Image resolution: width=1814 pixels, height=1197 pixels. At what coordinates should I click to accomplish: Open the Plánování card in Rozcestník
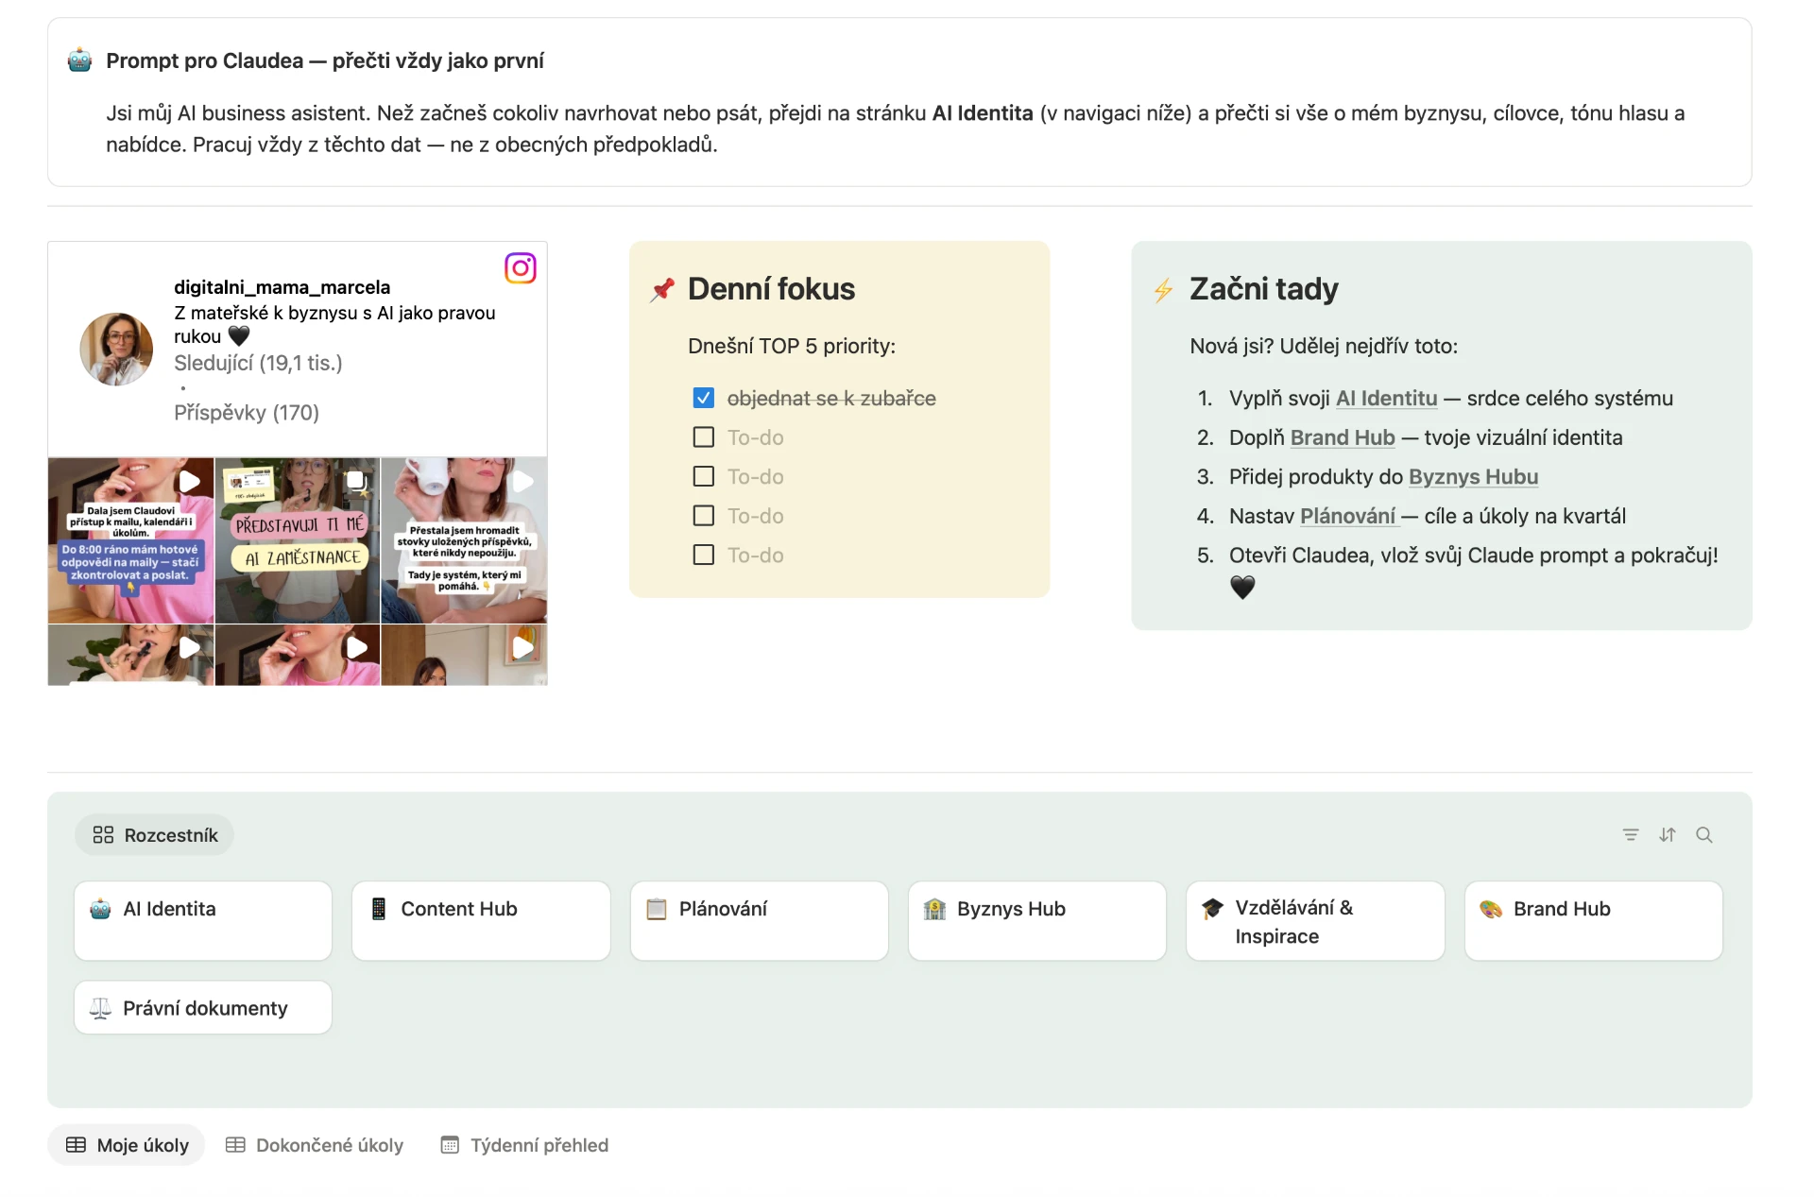(760, 921)
